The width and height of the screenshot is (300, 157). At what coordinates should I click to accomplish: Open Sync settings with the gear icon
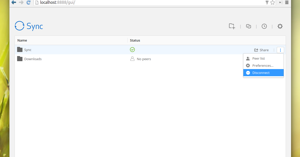[280, 26]
